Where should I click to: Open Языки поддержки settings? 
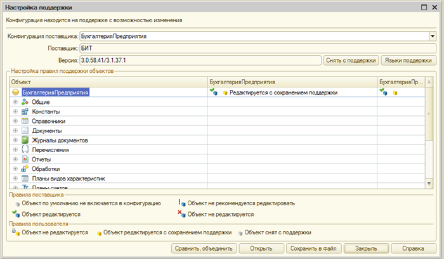[x=407, y=60]
